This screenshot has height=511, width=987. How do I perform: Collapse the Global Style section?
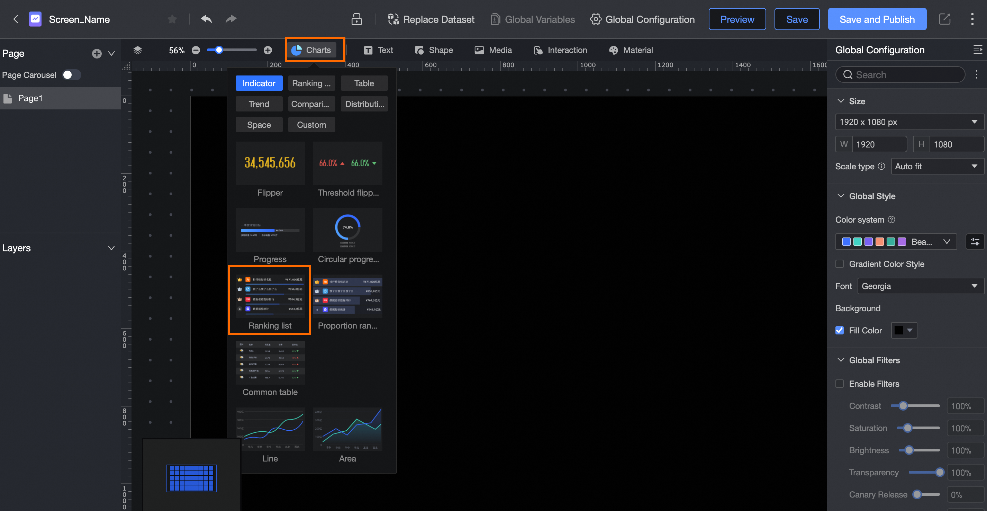pos(841,196)
